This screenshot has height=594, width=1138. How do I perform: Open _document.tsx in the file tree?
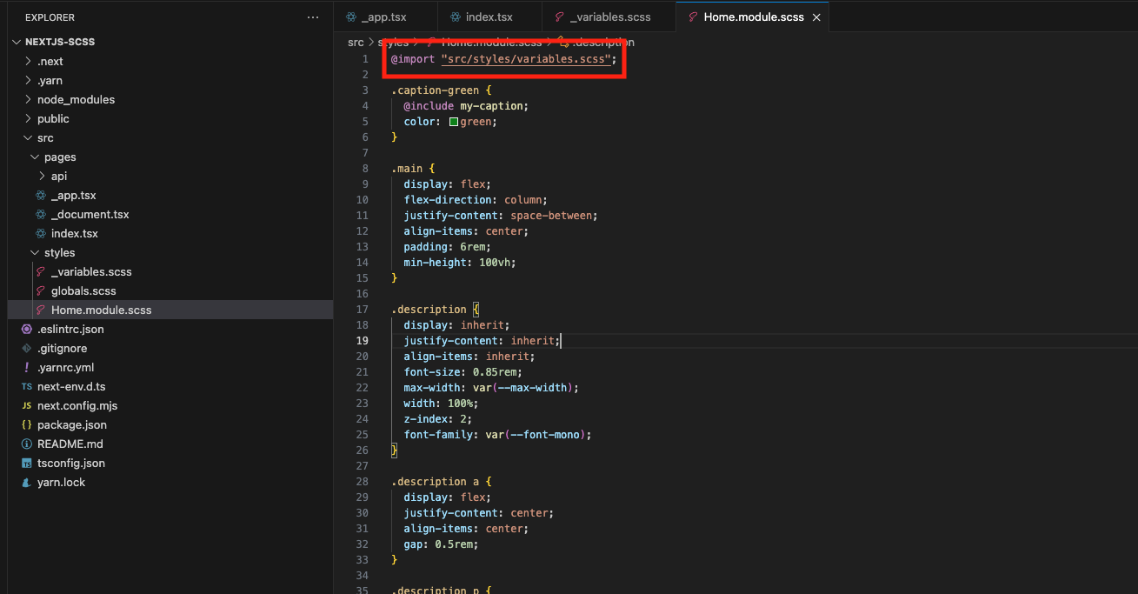coord(90,215)
